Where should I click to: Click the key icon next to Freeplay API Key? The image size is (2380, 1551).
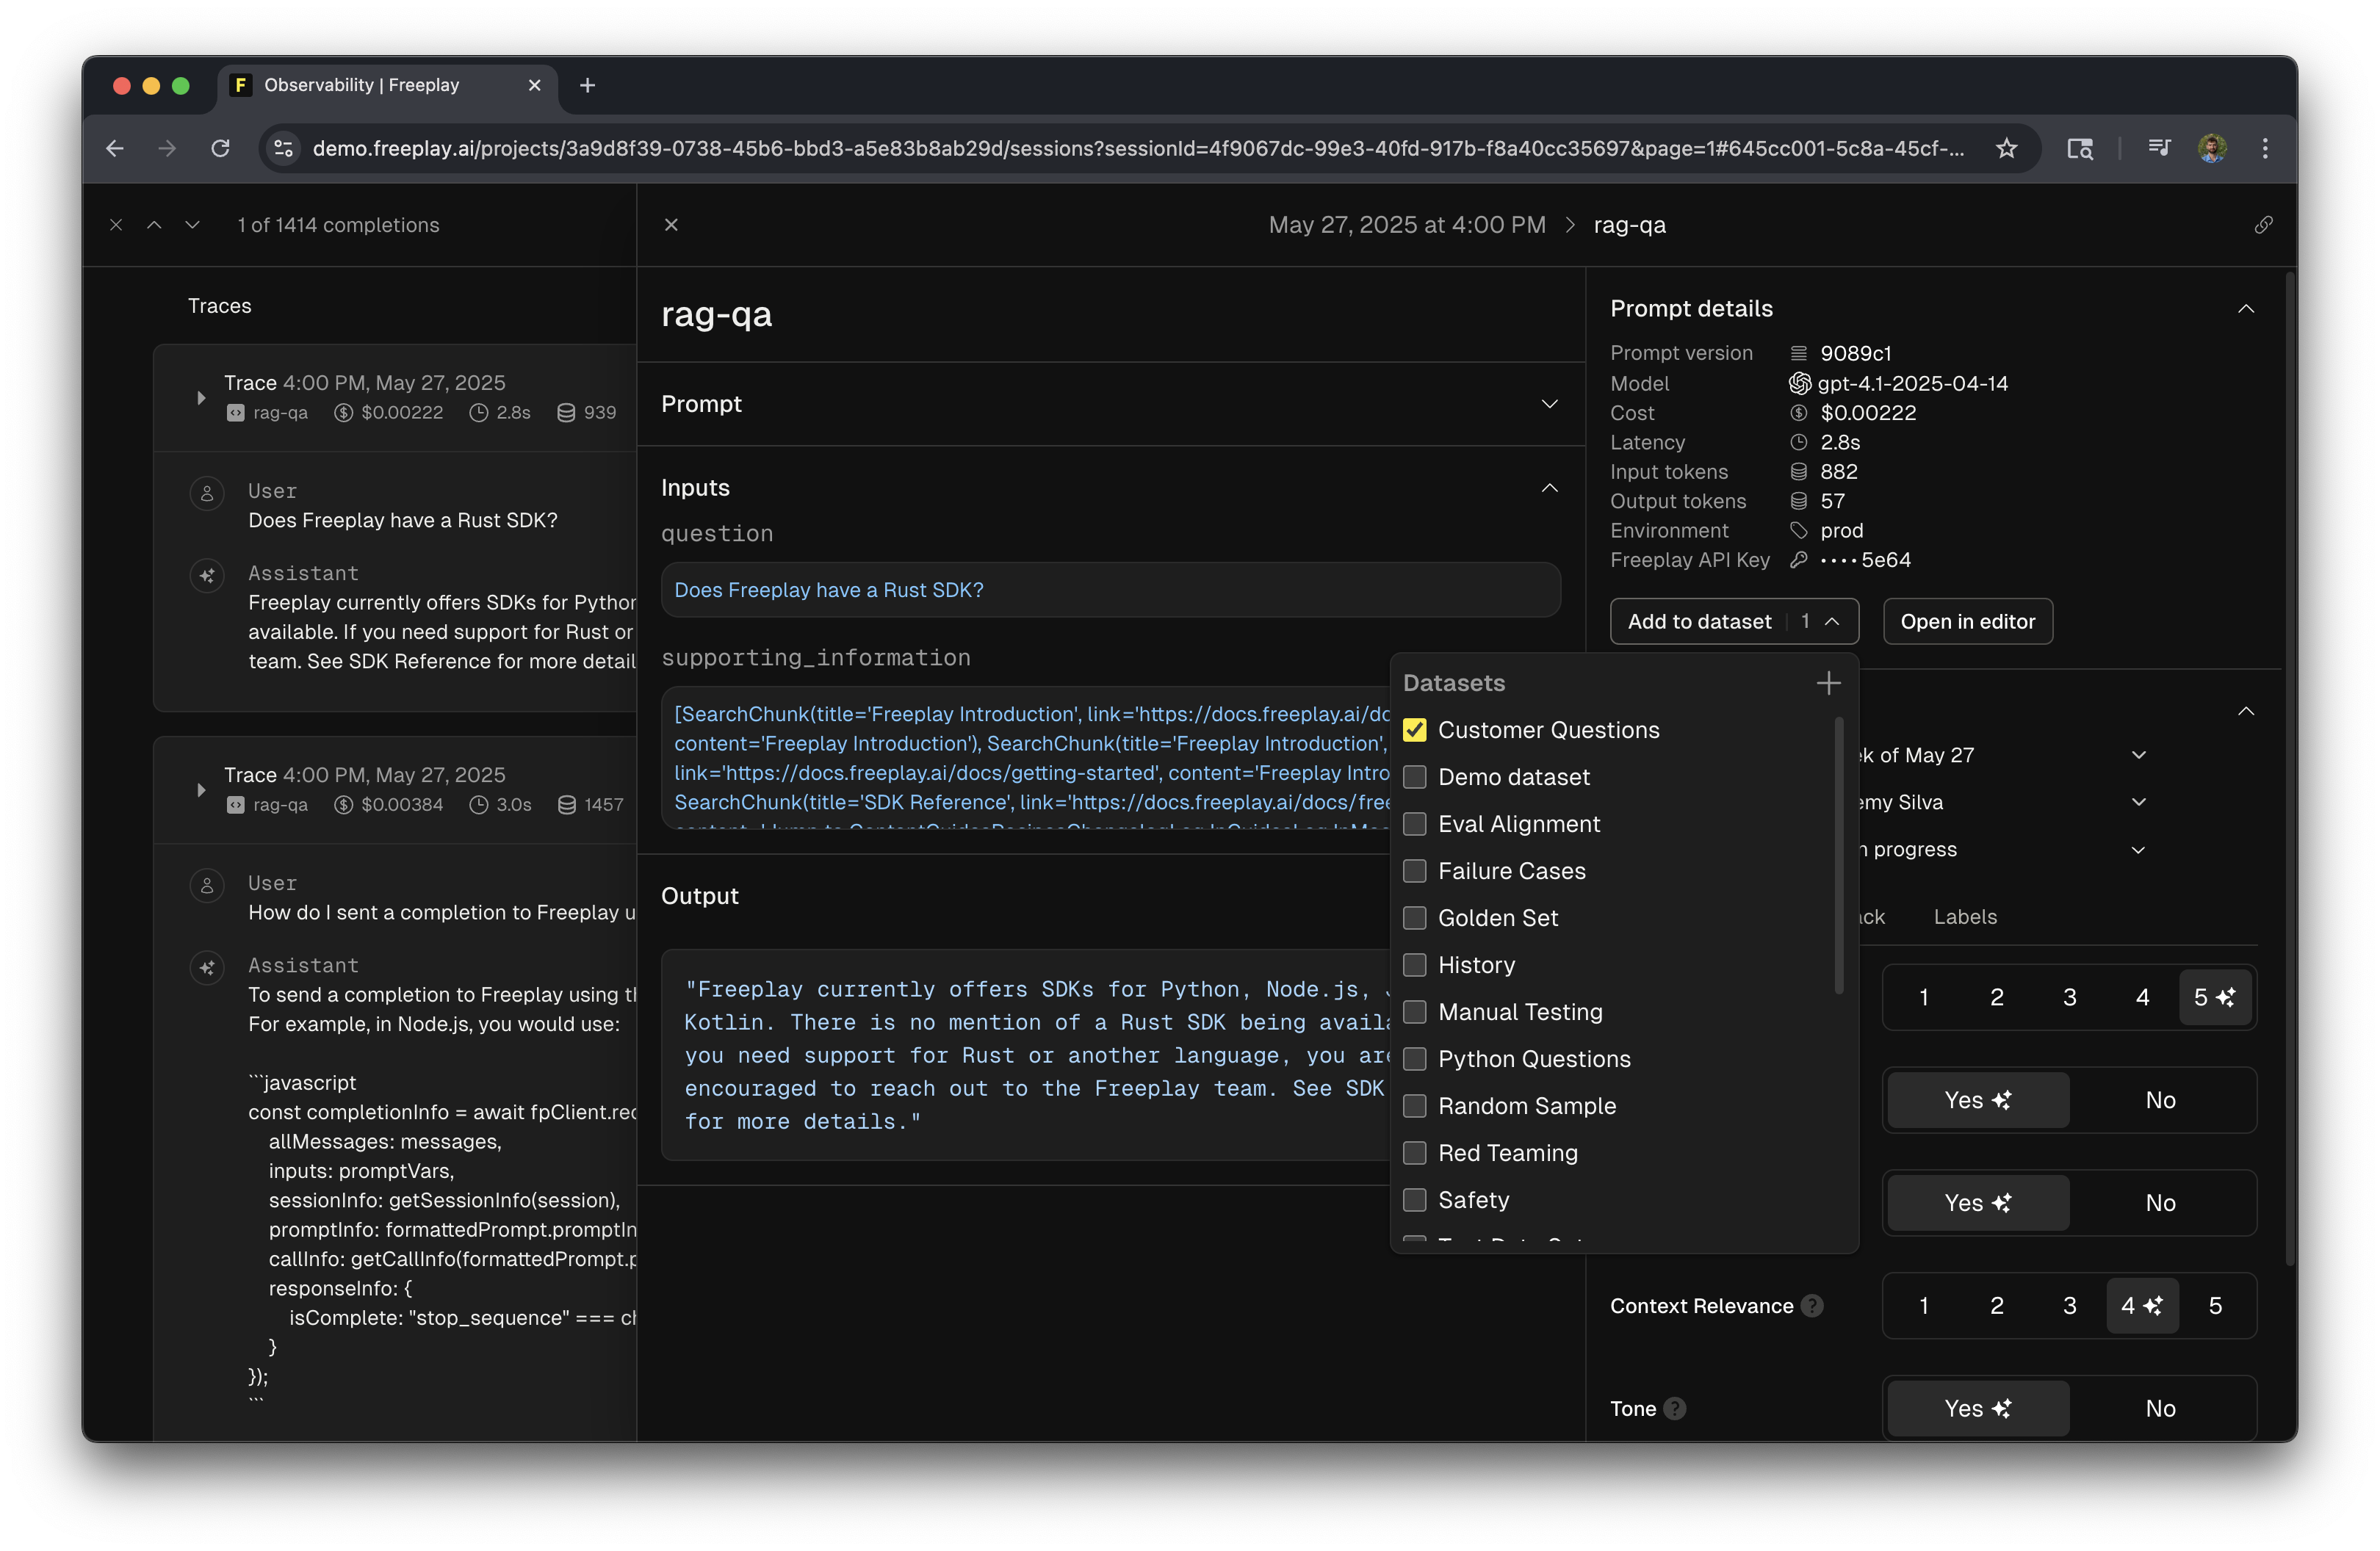1798,560
